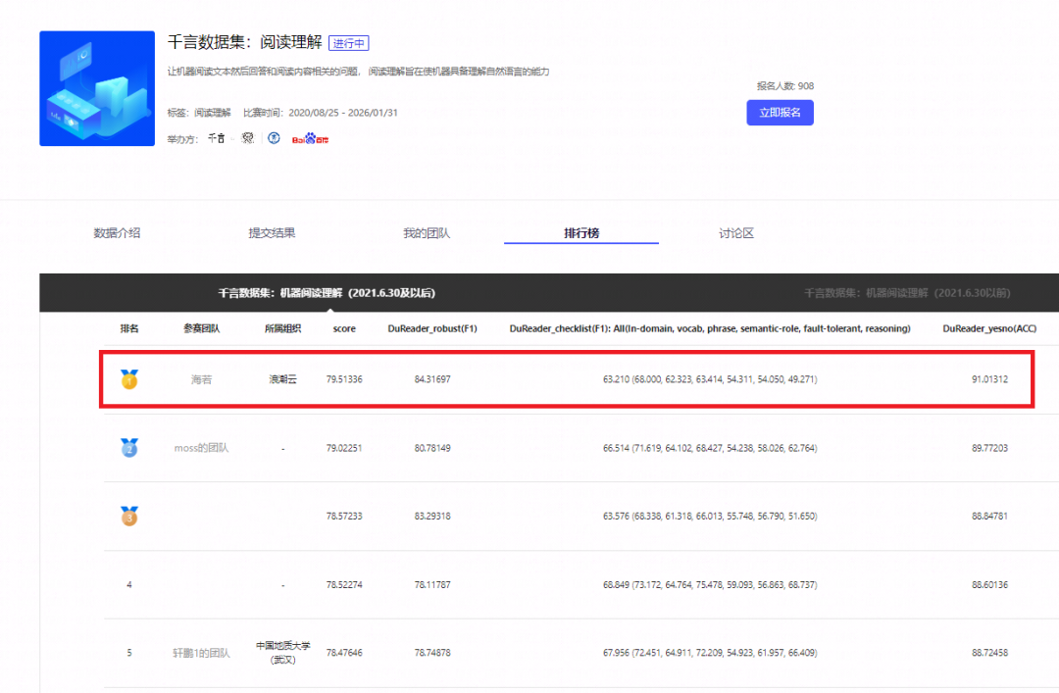Click the round blue organizer logo
Screen dimensions: 1059x693
(x=274, y=138)
